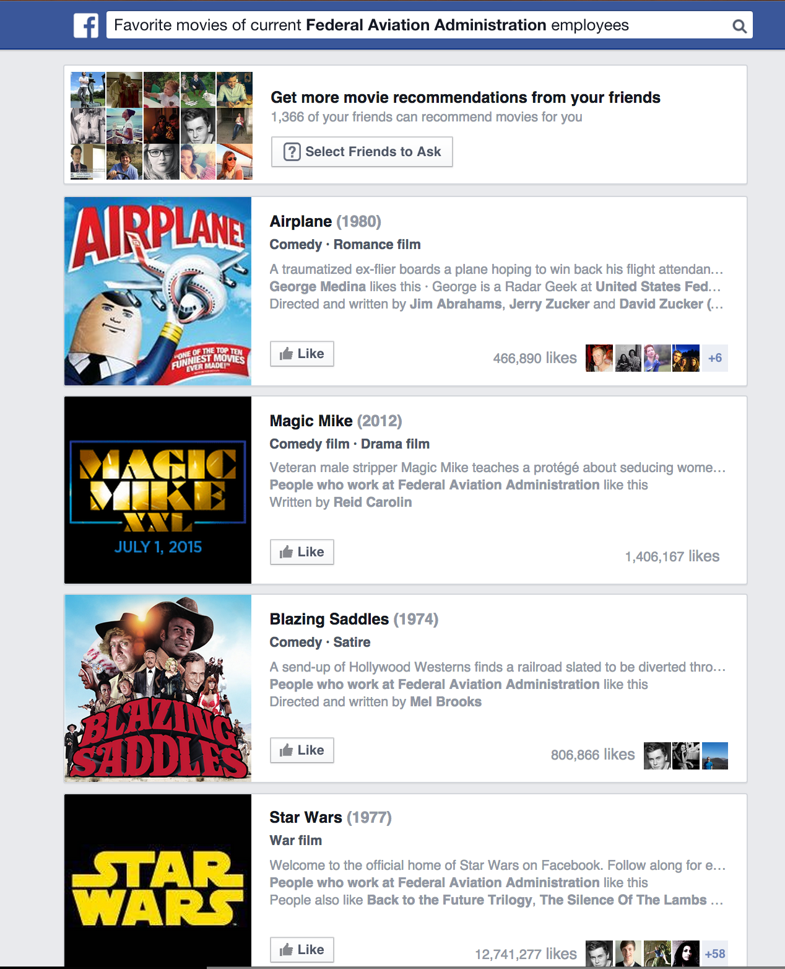
Task: Open FAA link under Blazing Saddles
Action: 435,685
